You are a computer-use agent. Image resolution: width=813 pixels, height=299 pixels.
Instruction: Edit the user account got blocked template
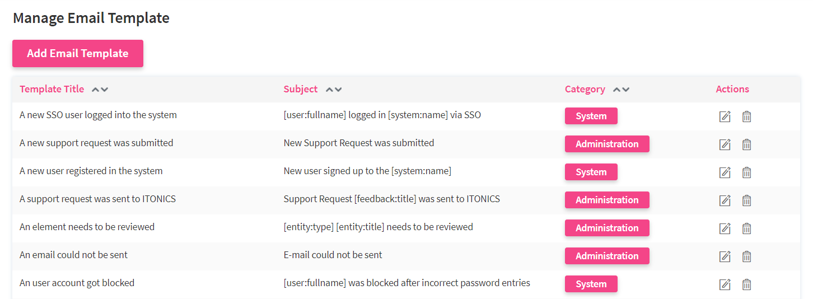point(725,284)
